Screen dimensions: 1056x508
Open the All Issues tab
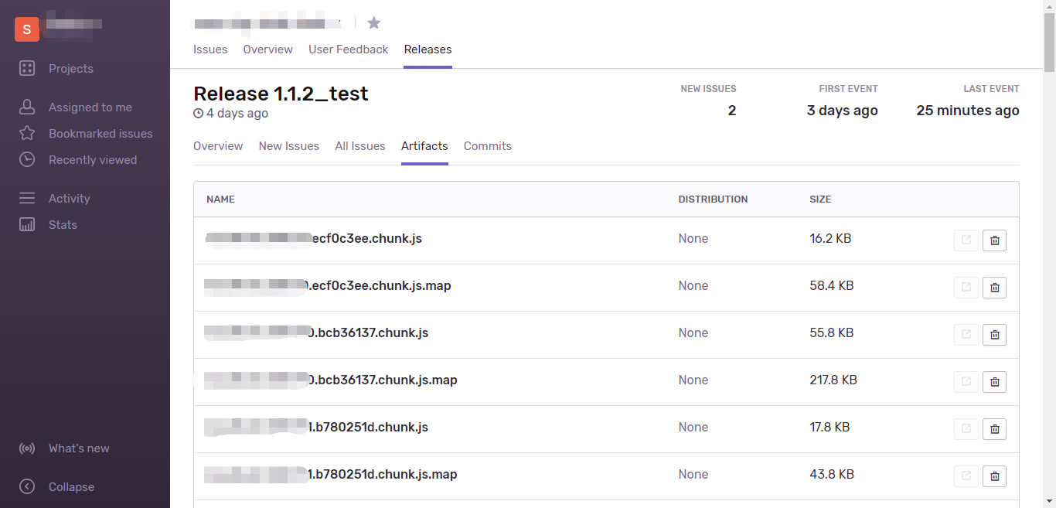coord(359,146)
